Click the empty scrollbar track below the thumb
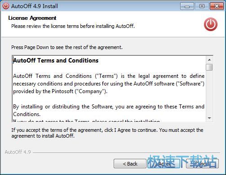This screenshot has height=175, width=226. [209, 93]
